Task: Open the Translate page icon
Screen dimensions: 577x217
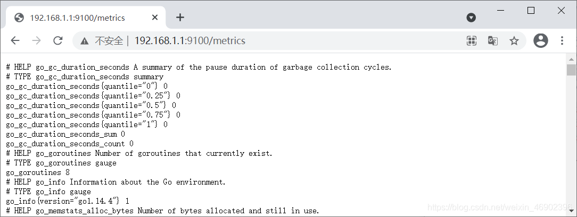Action: 493,41
